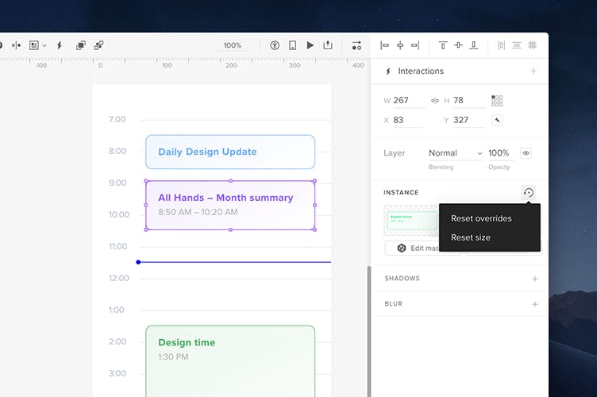597x397 pixels.
Task: Align selection to bottom edge
Action: (x=474, y=45)
